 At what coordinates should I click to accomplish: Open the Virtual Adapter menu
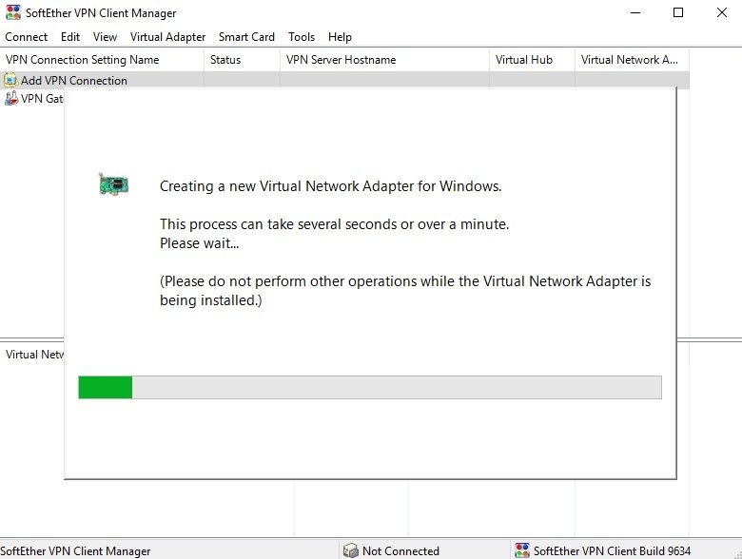167,37
